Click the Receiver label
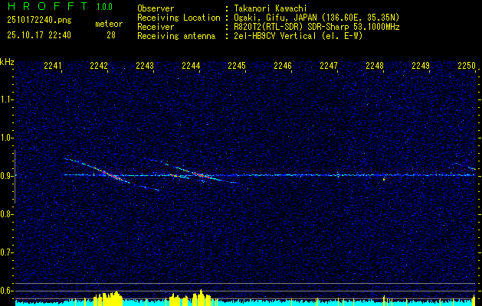 tap(156, 27)
